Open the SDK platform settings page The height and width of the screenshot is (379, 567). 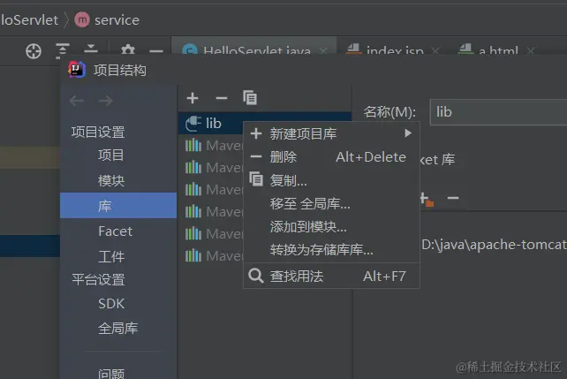coord(118,303)
